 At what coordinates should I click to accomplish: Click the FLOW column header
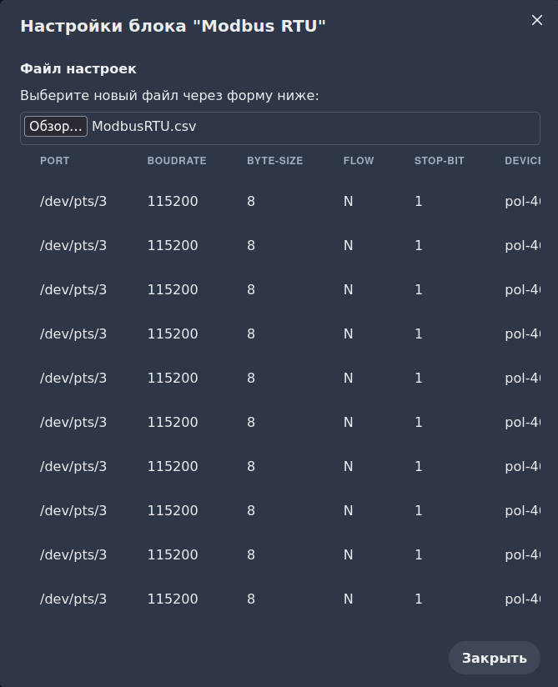click(x=359, y=161)
